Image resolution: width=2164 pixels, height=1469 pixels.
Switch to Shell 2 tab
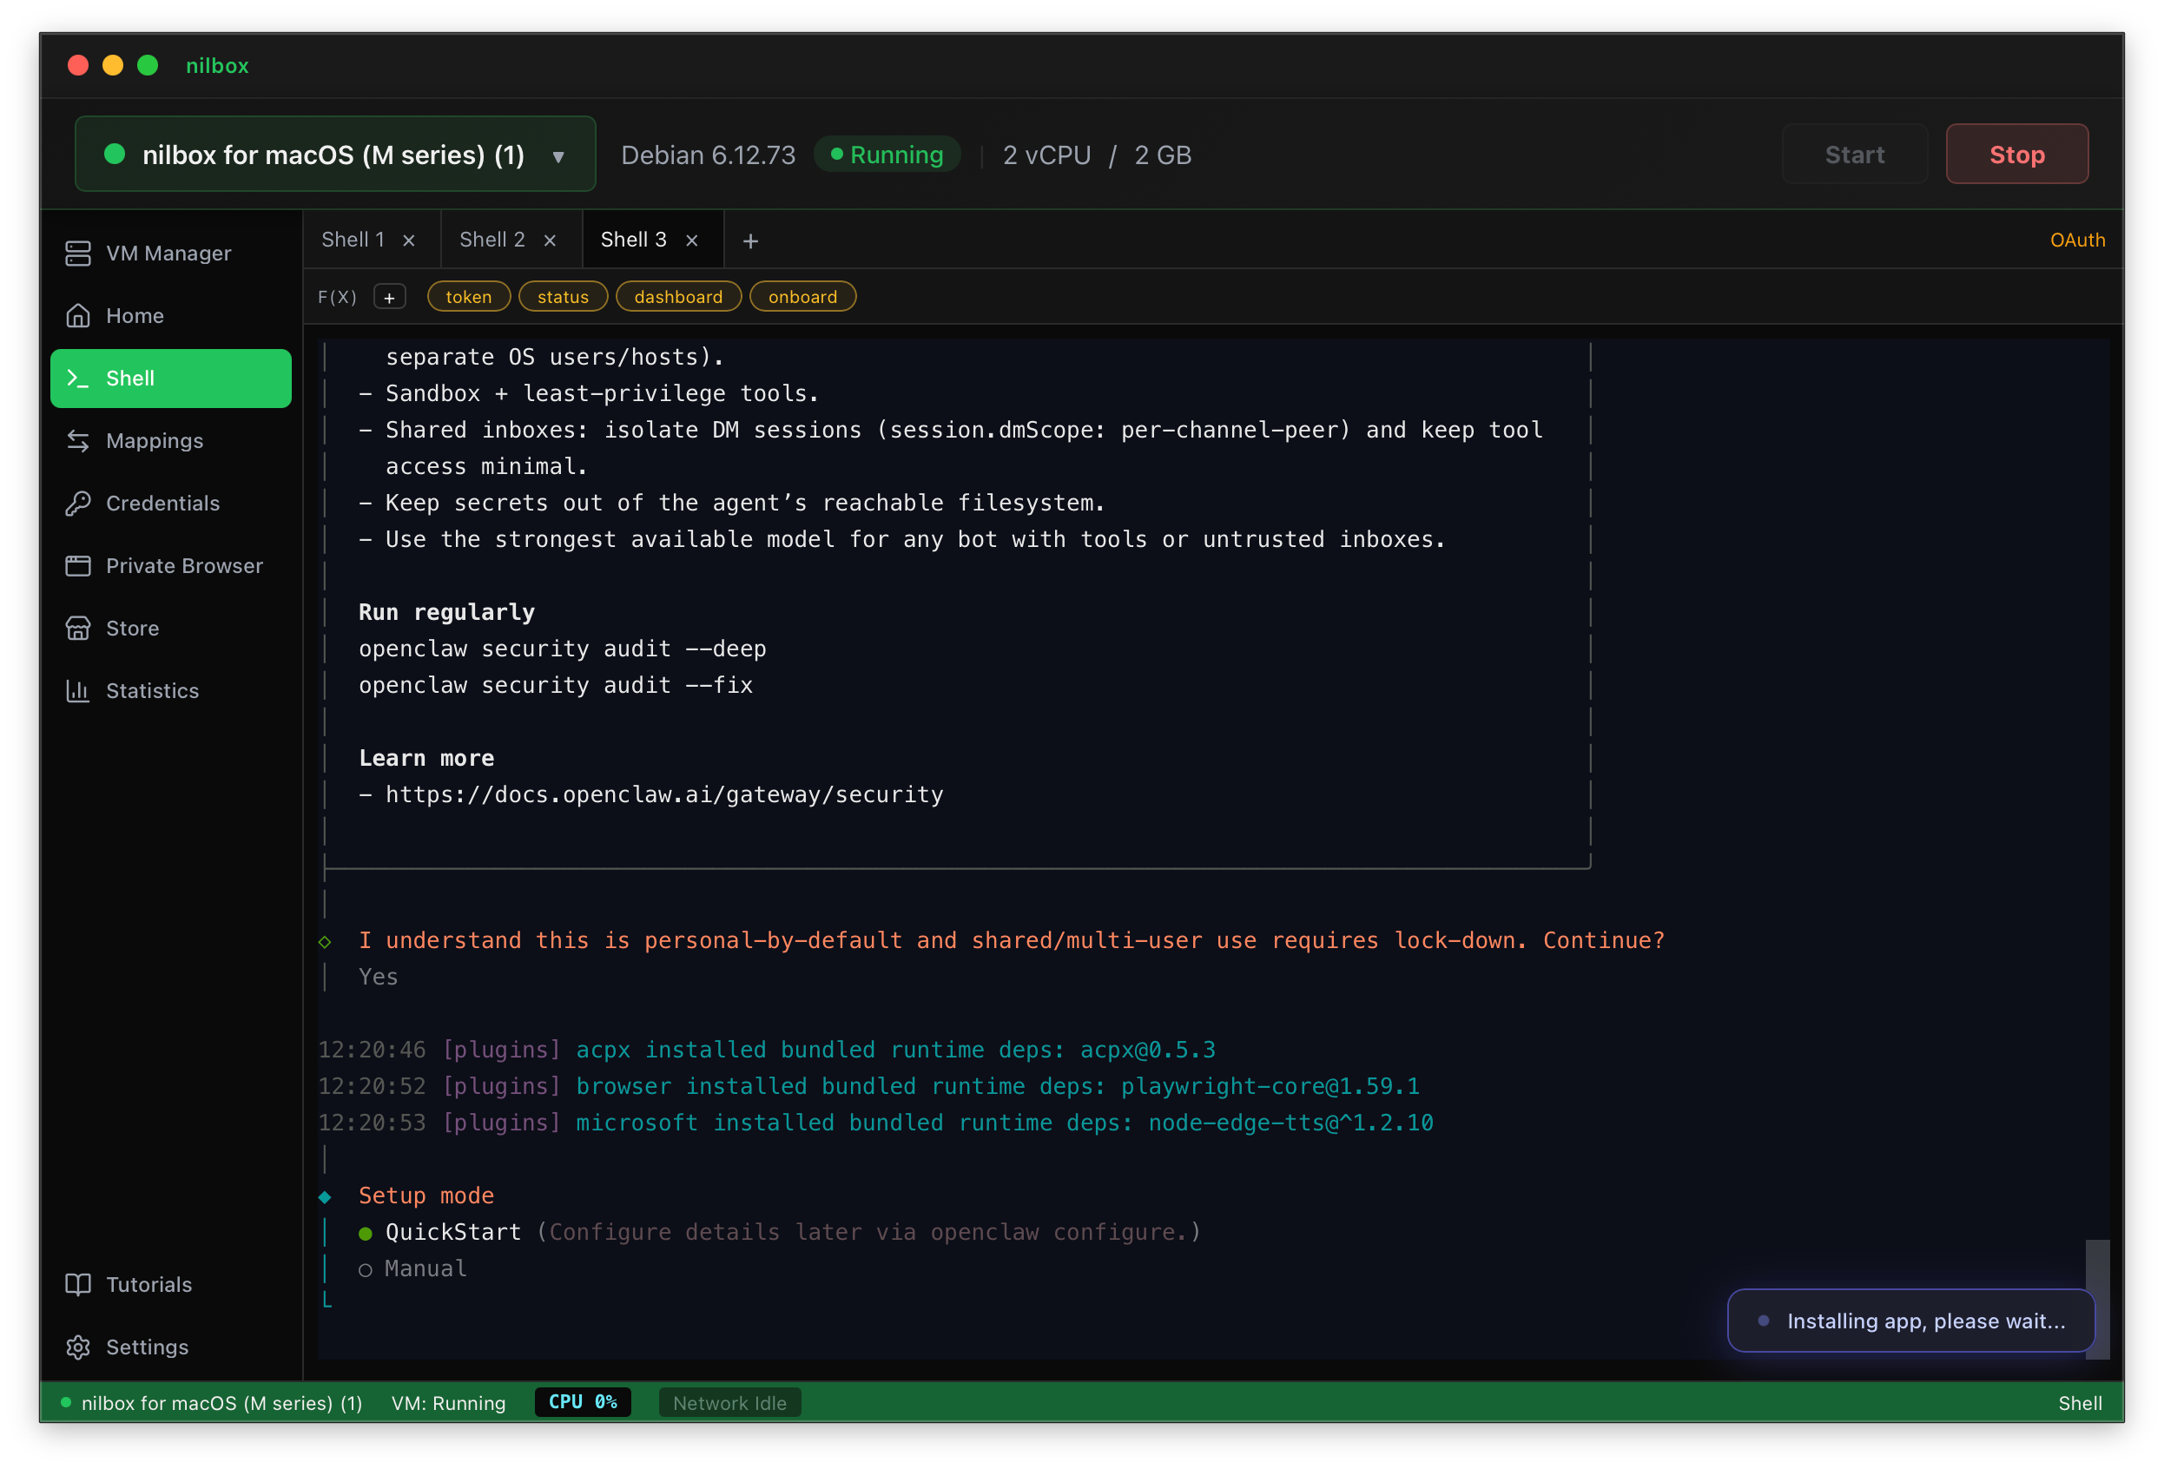pyautogui.click(x=492, y=240)
